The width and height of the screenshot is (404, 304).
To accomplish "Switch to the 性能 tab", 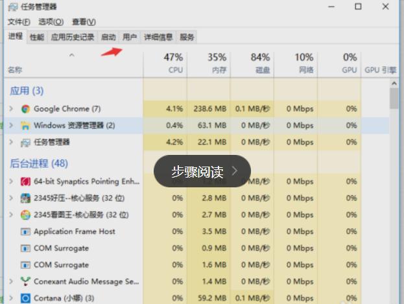I will (x=37, y=37).
